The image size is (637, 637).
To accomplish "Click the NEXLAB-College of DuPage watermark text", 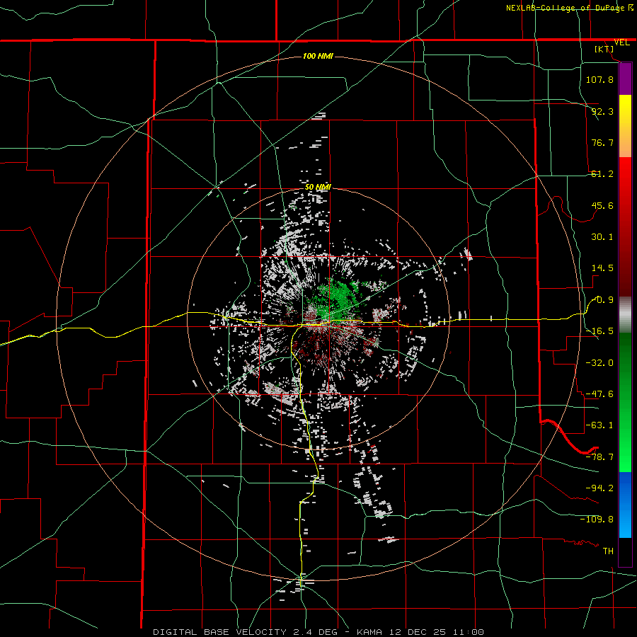I will [x=569, y=8].
